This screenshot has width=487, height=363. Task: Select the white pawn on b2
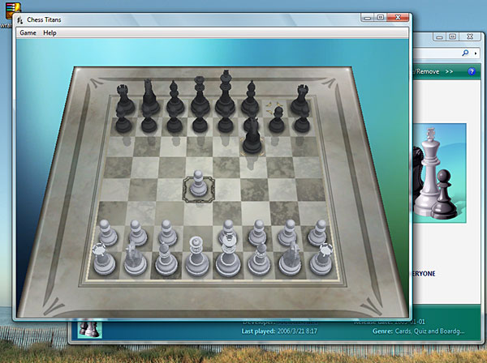(138, 233)
